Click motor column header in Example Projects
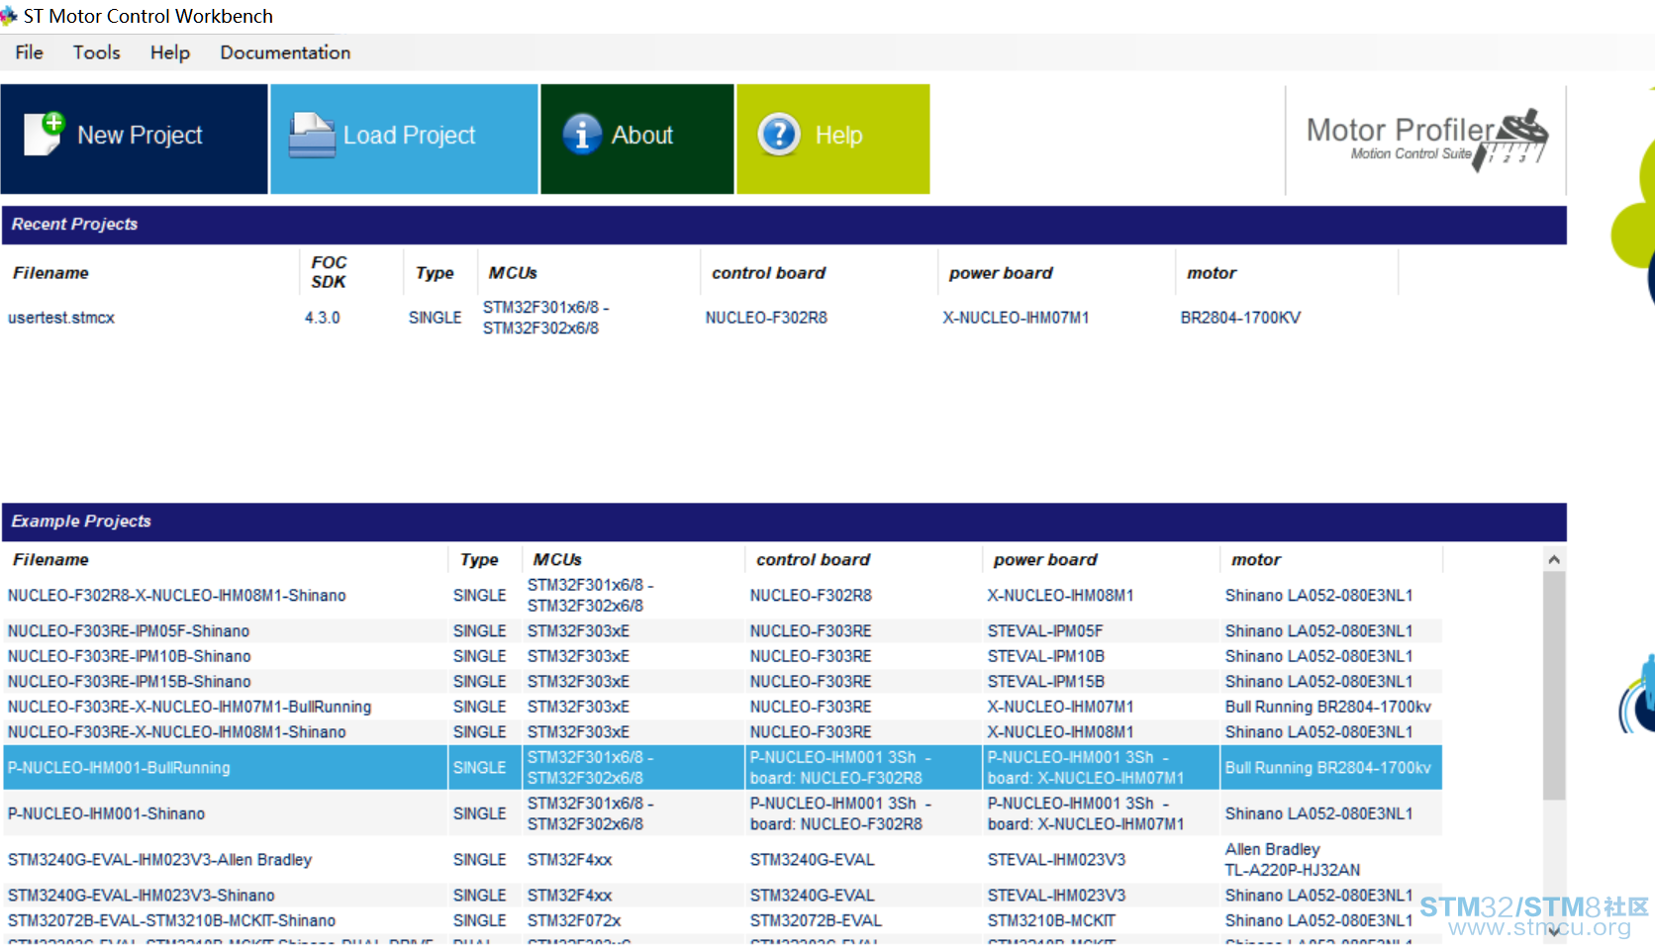 (x=1256, y=560)
